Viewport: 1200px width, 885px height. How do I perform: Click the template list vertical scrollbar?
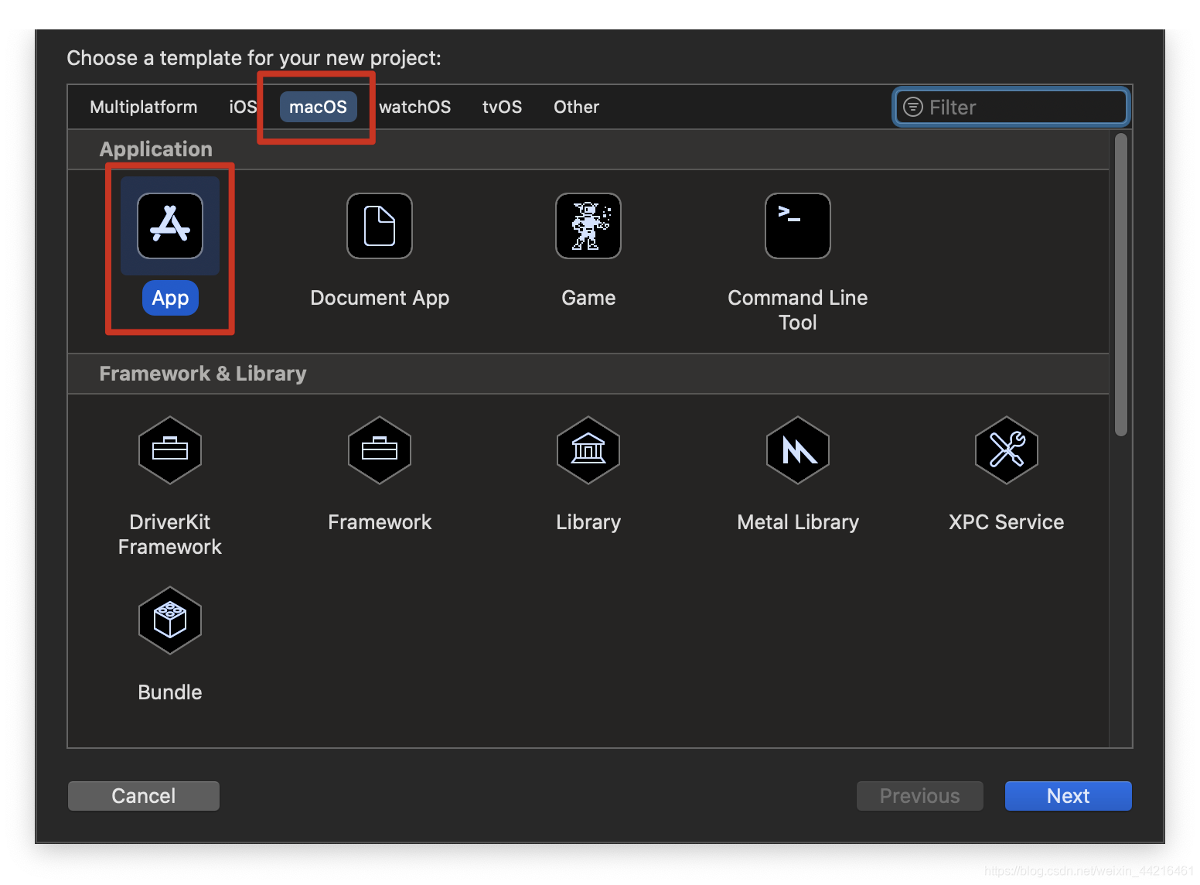tap(1121, 285)
